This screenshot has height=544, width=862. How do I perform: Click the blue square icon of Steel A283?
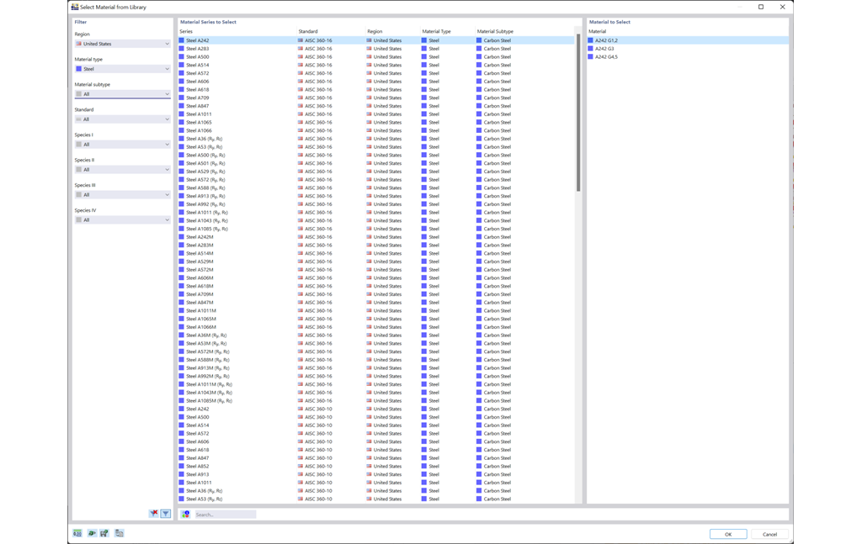(182, 48)
